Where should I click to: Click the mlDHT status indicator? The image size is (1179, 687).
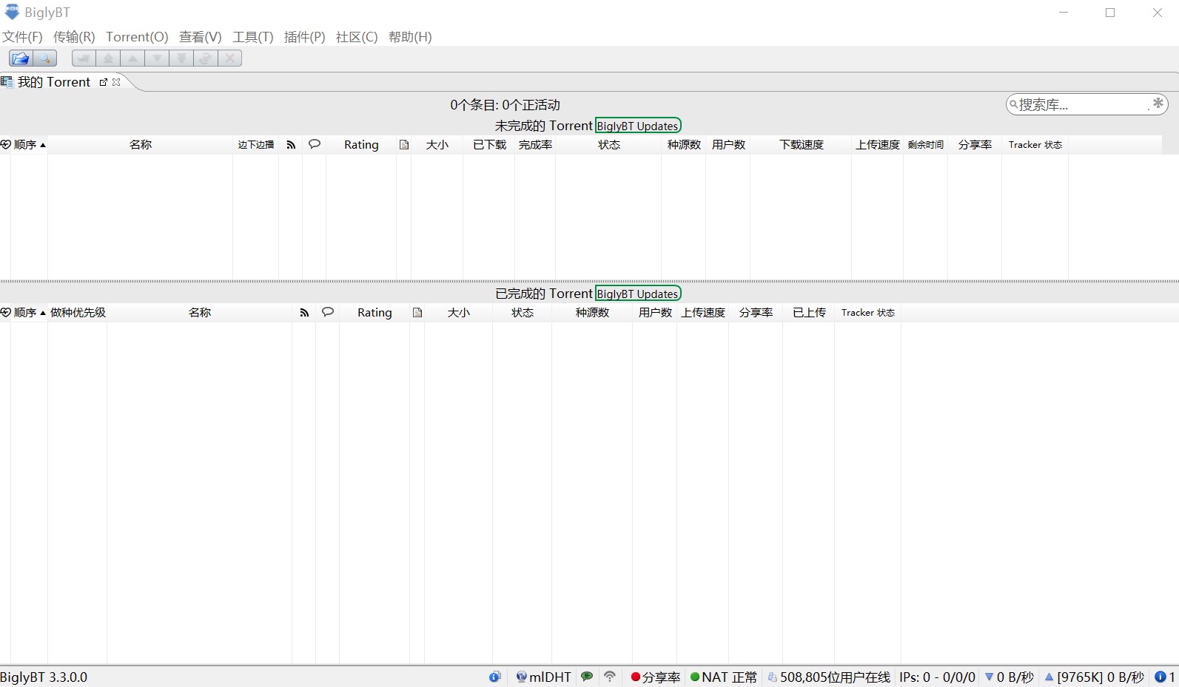click(x=544, y=677)
